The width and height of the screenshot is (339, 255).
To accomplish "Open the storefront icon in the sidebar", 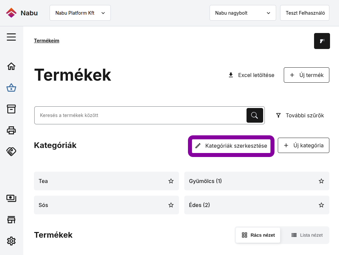I will pyautogui.click(x=11, y=220).
